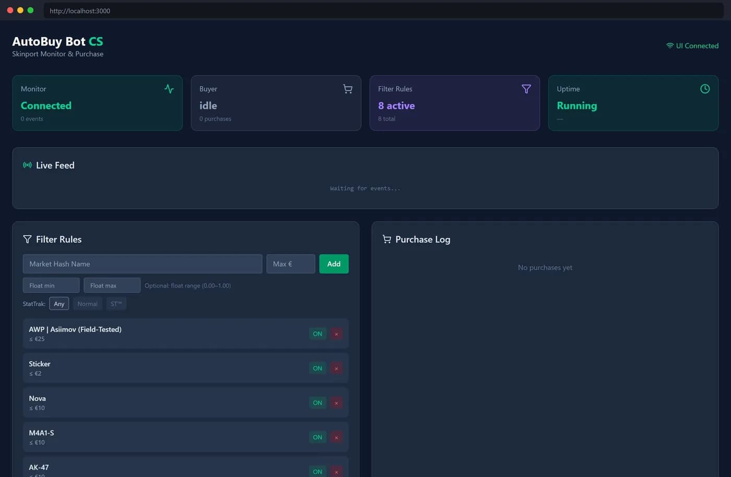Screen dimensions: 731x477
Task: Delete the Nova filter rule
Action: (x=336, y=402)
